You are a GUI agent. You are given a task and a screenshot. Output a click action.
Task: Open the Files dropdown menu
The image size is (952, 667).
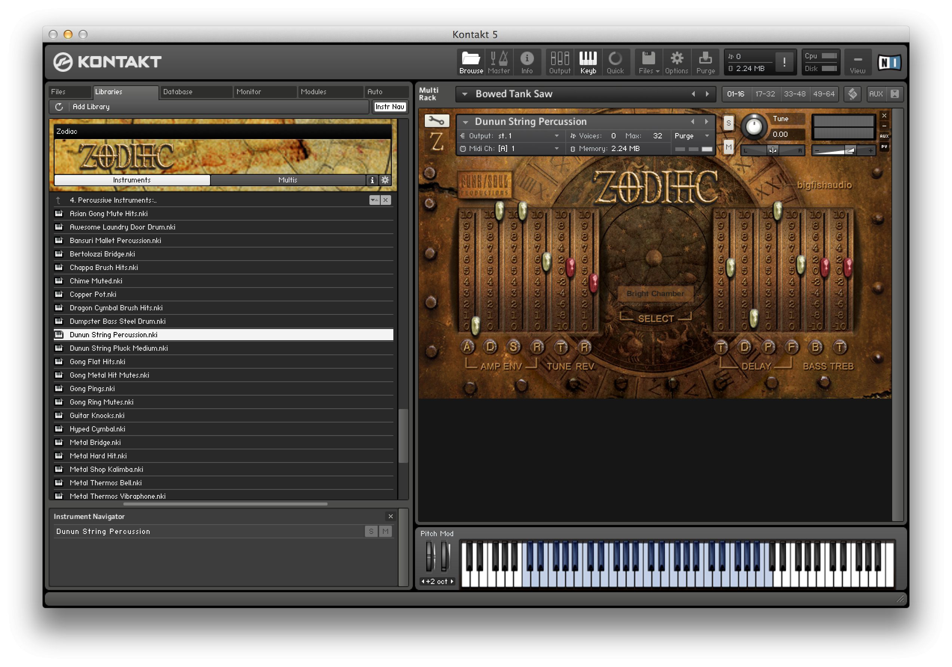pyautogui.click(x=648, y=62)
